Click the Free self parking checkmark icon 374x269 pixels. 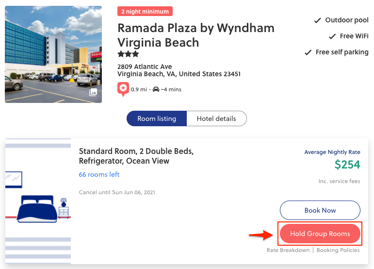point(308,52)
